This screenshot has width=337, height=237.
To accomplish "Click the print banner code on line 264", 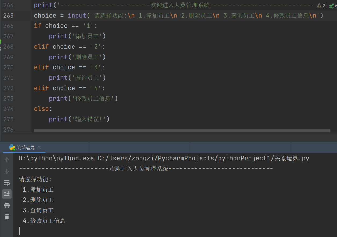I will pyautogui.click(x=173, y=5).
